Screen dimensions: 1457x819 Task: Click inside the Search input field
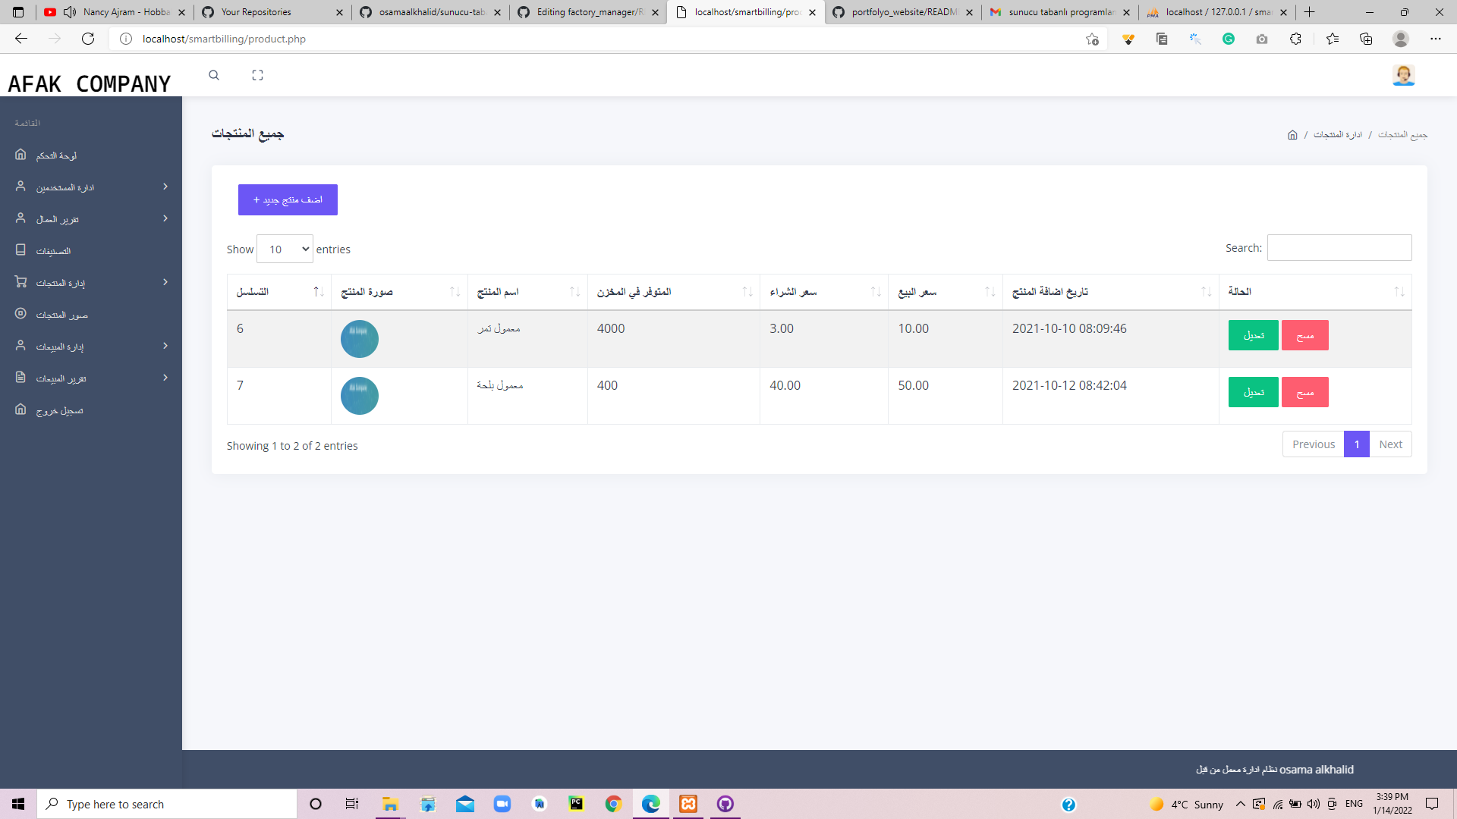[x=1339, y=247]
